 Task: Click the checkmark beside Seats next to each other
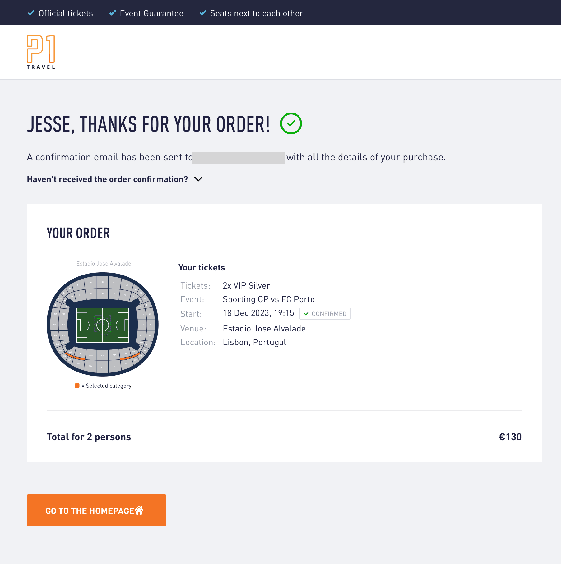pos(203,13)
